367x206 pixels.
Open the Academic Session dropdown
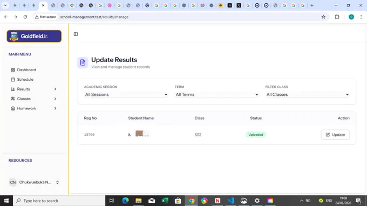126,94
